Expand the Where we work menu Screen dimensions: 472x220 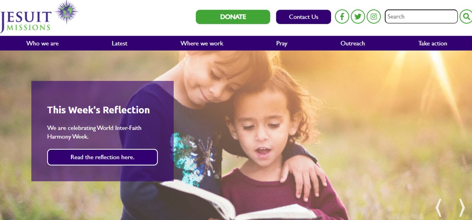pos(202,43)
